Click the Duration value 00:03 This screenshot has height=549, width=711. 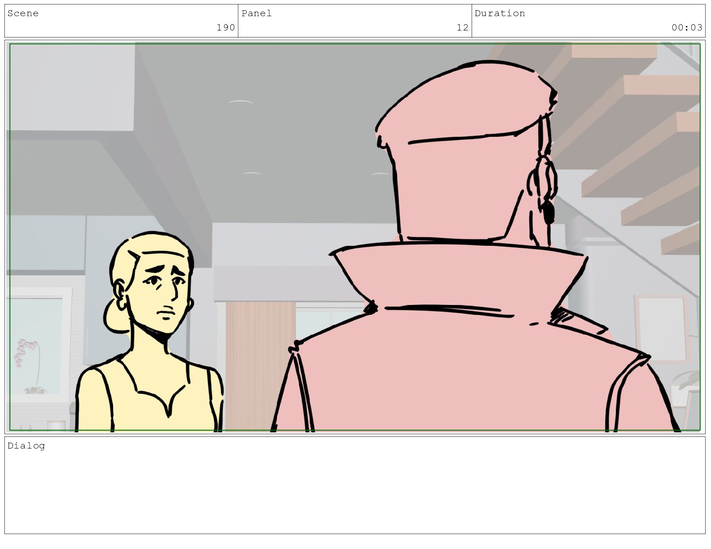pyautogui.click(x=687, y=28)
